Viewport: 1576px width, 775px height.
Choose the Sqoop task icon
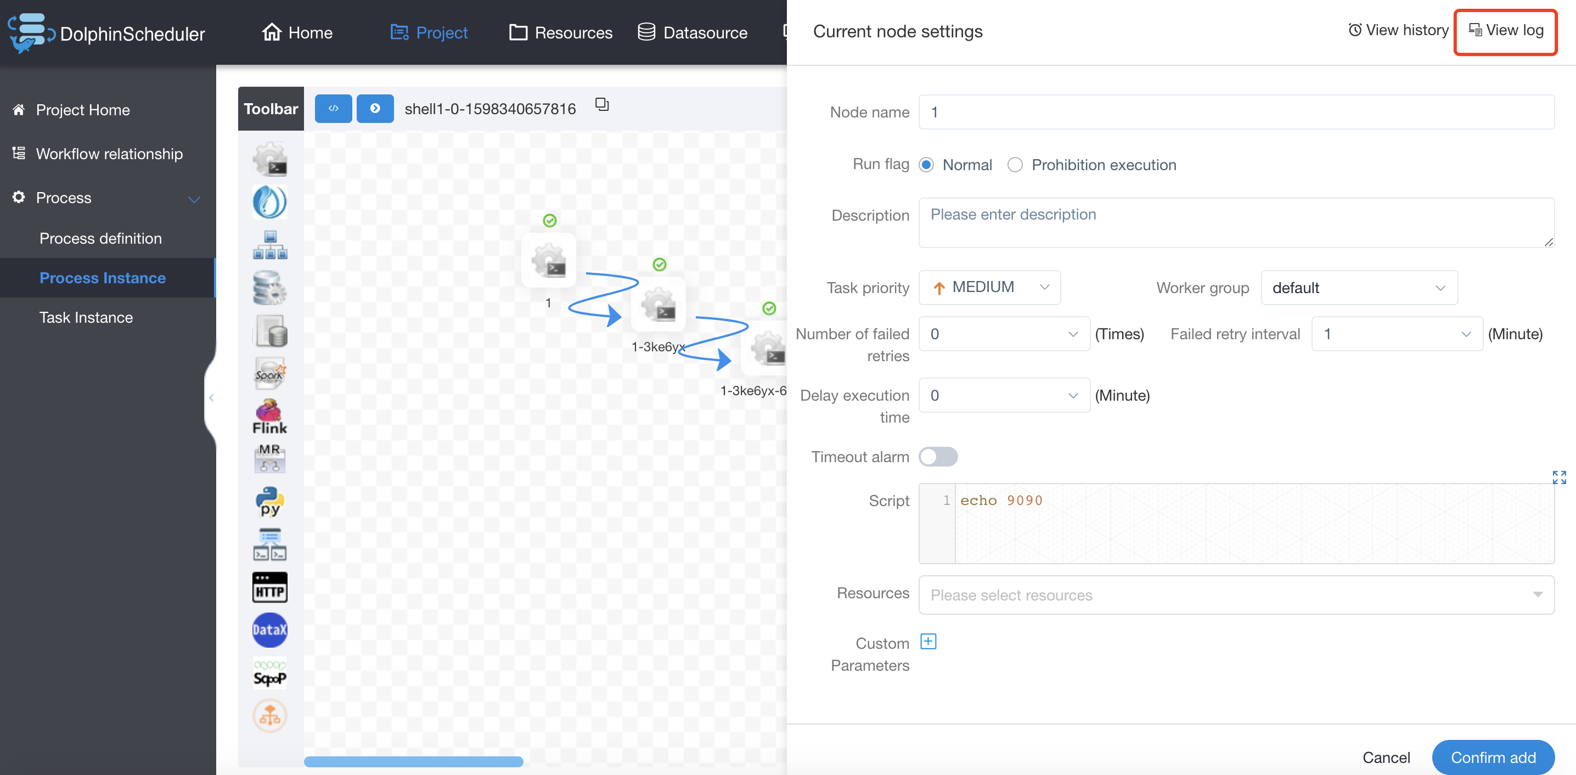tap(270, 673)
